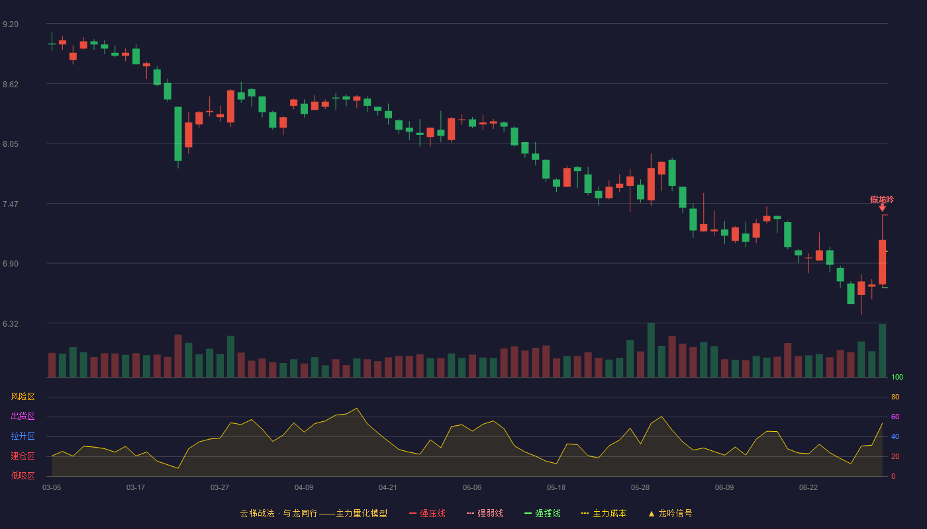This screenshot has width=927, height=529.
Task: Click the 04-09 date label
Action: [304, 487]
